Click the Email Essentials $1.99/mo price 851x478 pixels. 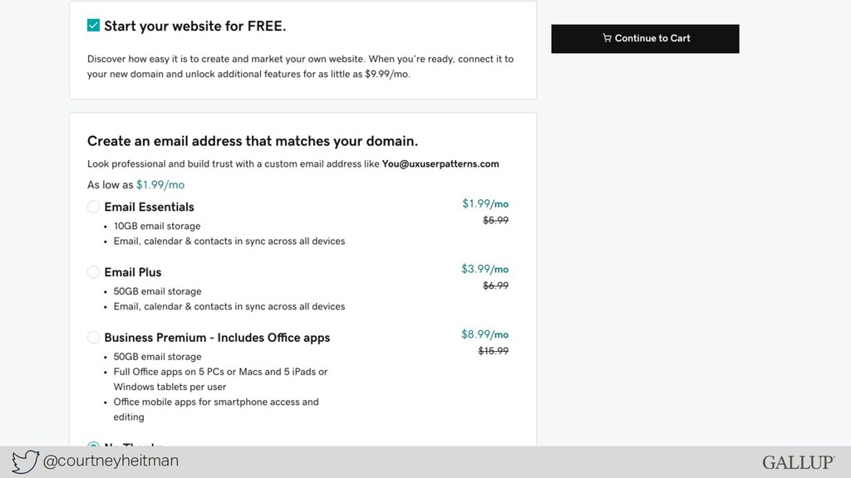click(485, 204)
